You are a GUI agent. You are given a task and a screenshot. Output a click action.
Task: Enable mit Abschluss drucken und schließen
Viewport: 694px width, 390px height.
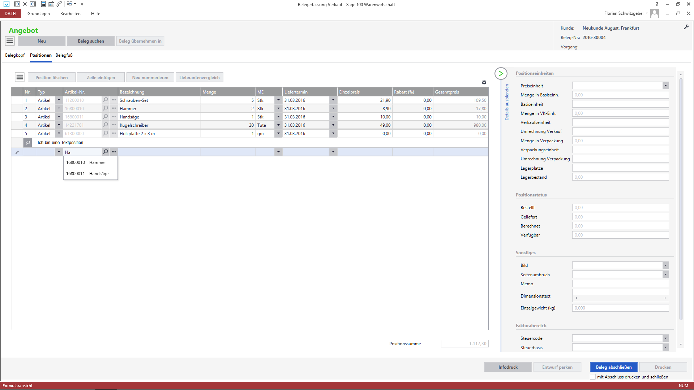tap(593, 377)
